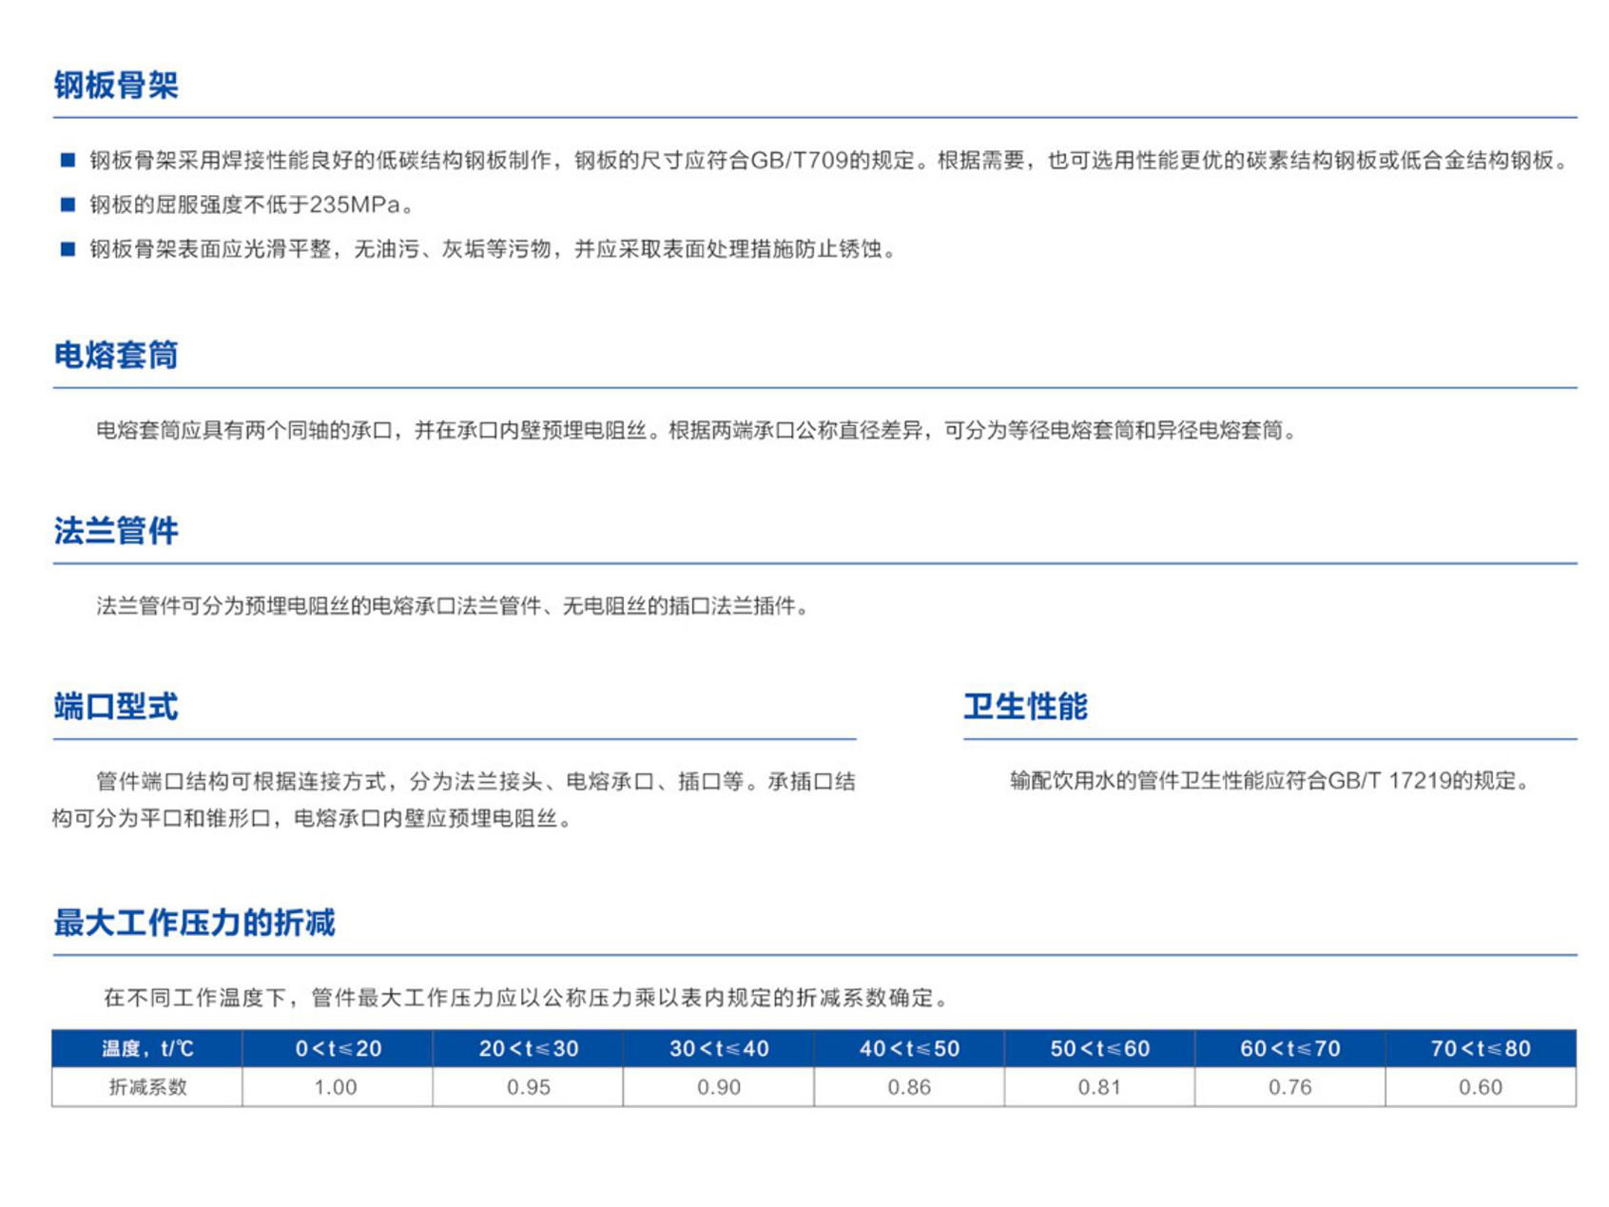The width and height of the screenshot is (1609, 1207).
Task: Click the 70<t≤80 column header
Action: (1481, 1048)
